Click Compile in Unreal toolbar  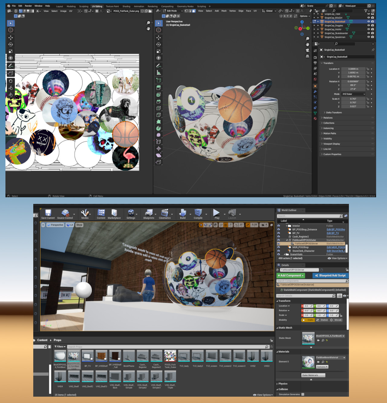click(198, 214)
